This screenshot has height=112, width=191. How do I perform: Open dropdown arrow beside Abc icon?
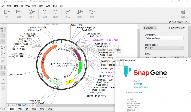point(5,67)
